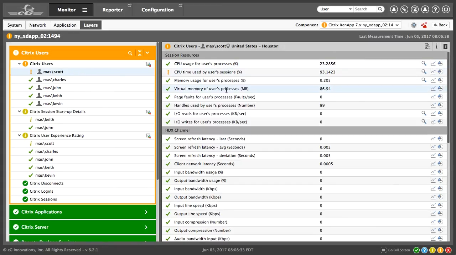456x255 pixels.
Task: Open the User search type dropdown
Action: pos(336,9)
